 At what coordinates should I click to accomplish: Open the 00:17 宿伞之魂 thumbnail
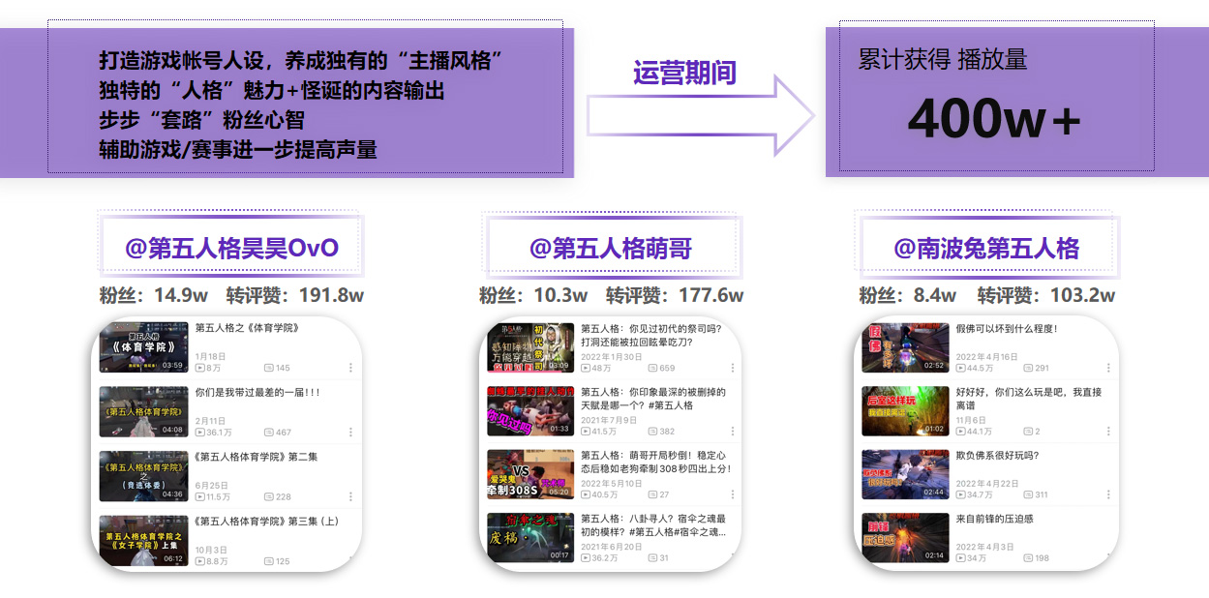pos(530,538)
